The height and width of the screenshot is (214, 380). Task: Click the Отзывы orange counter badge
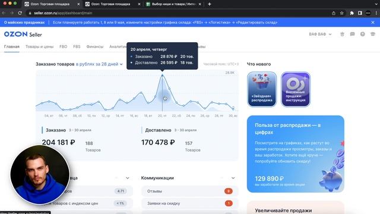click(228, 191)
